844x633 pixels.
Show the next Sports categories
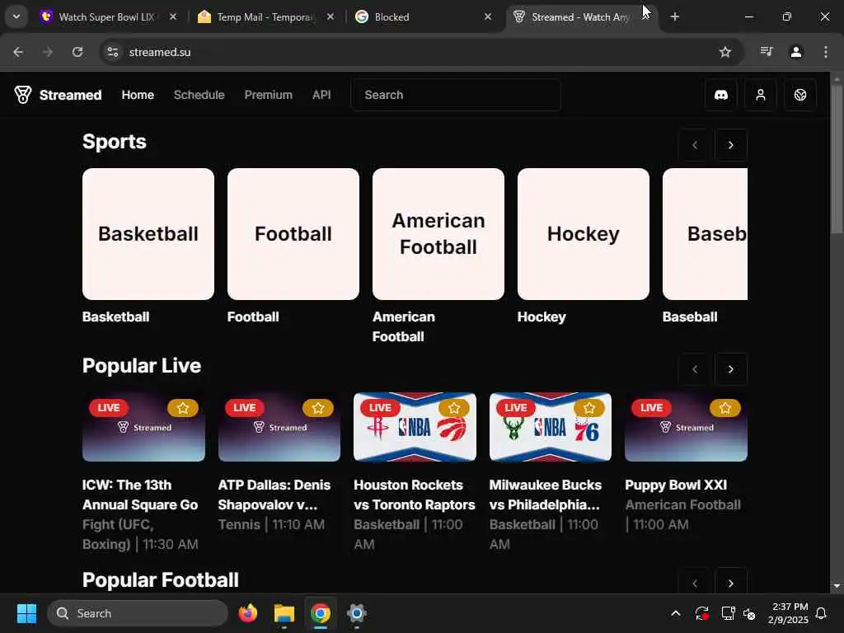tap(730, 145)
